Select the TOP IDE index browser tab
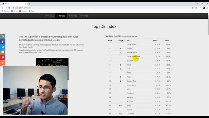Image resolution: width=209 pixels, height=118 pixels. pyautogui.click(x=14, y=4)
